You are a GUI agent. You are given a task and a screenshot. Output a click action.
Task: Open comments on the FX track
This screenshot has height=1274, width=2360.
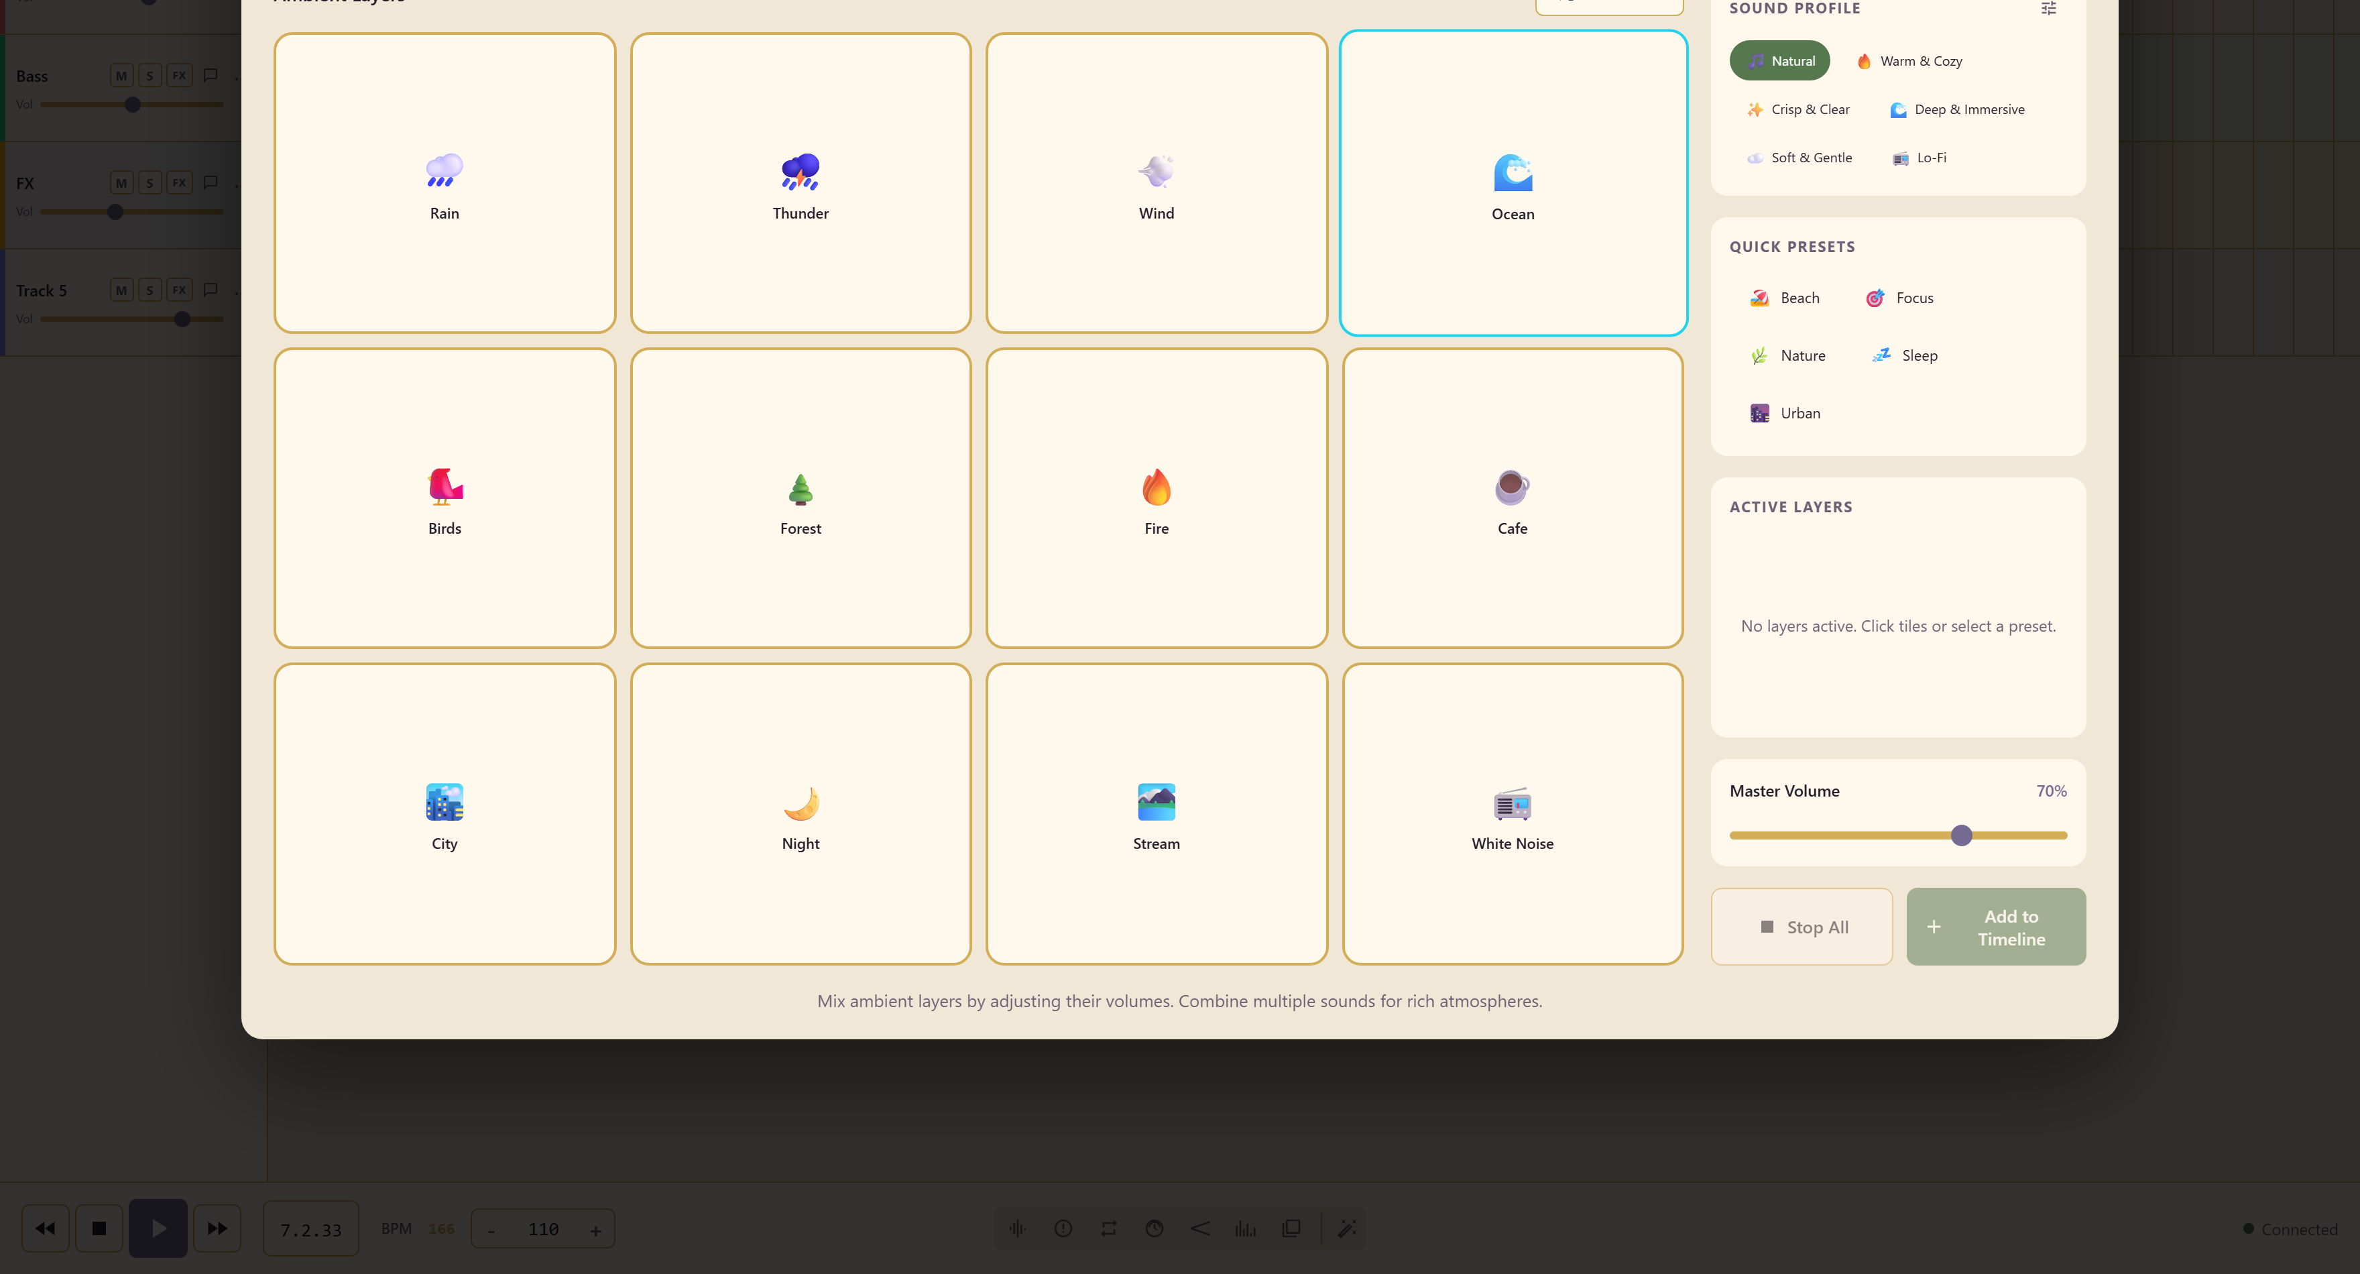211,182
